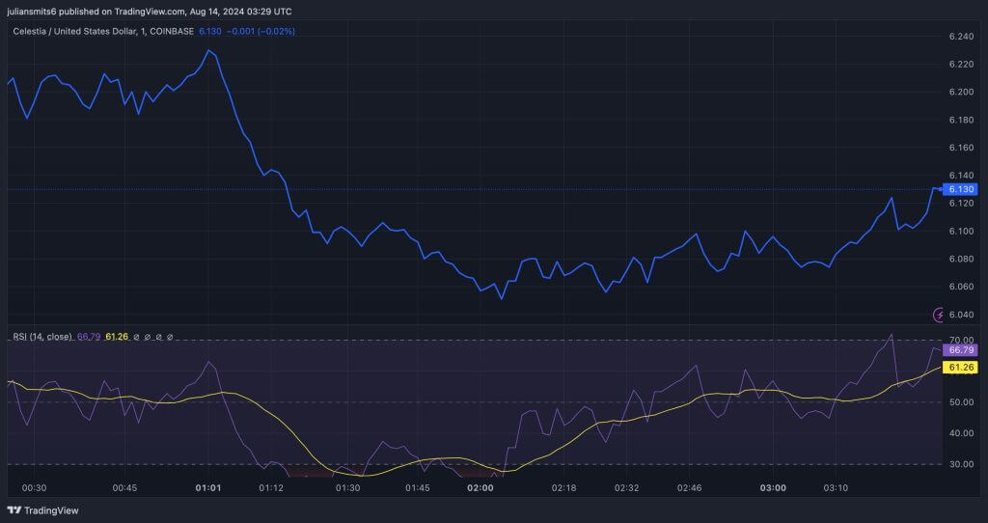The height and width of the screenshot is (523, 988).
Task: Click the COINBASE exchange label
Action: coord(171,31)
